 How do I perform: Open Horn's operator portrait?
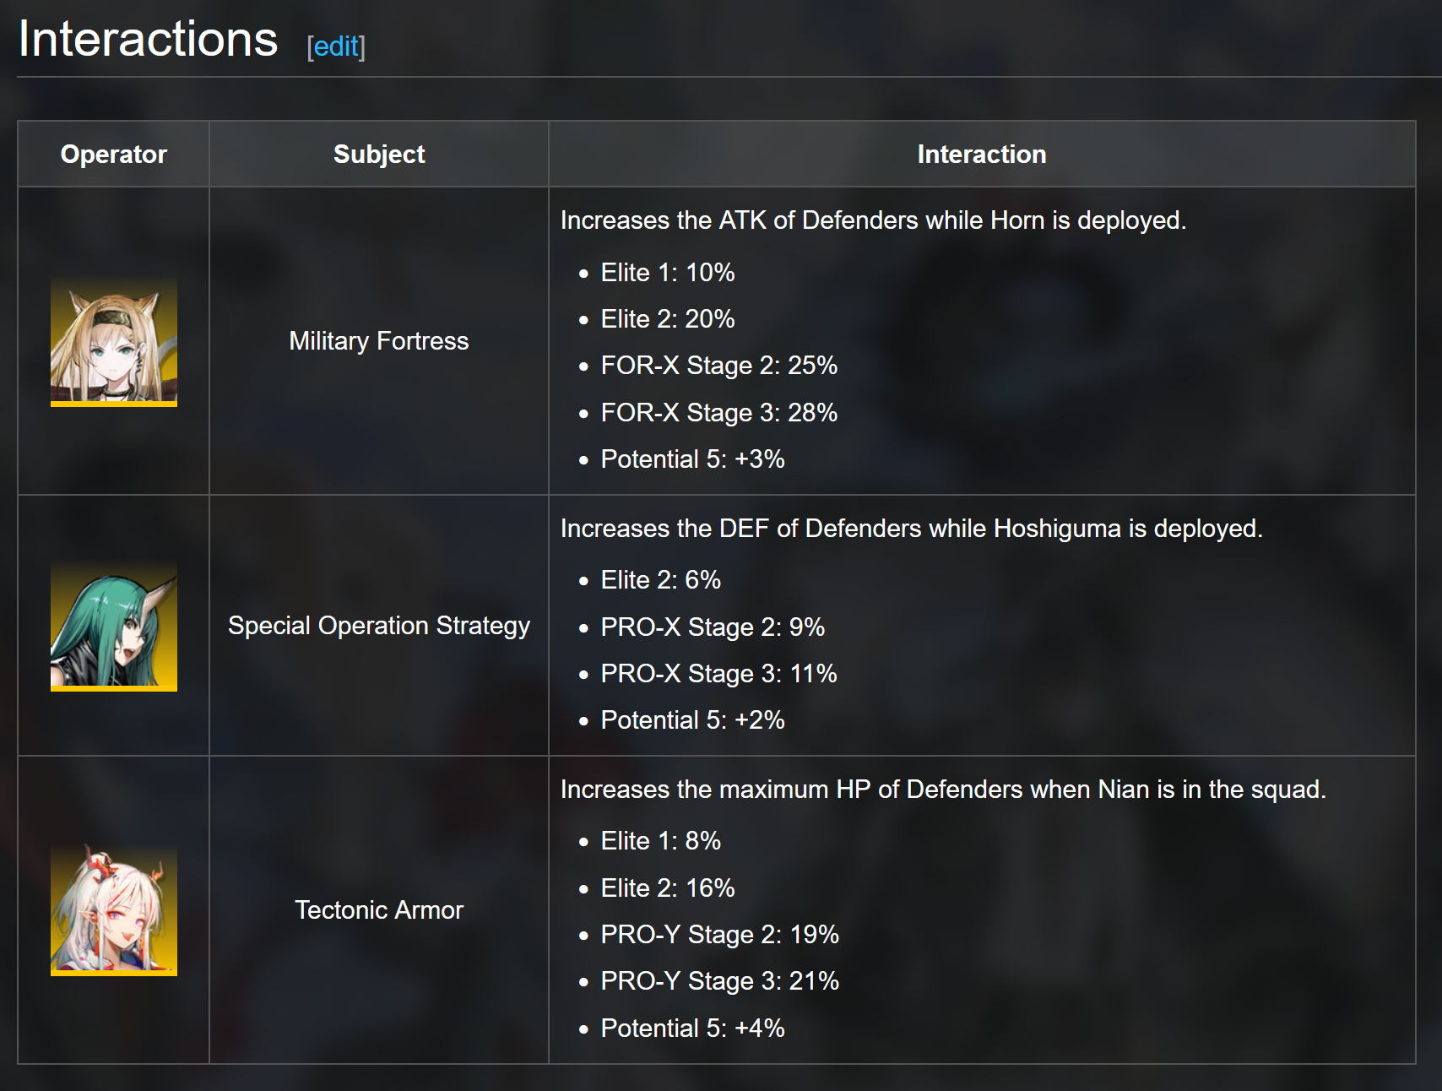[114, 341]
